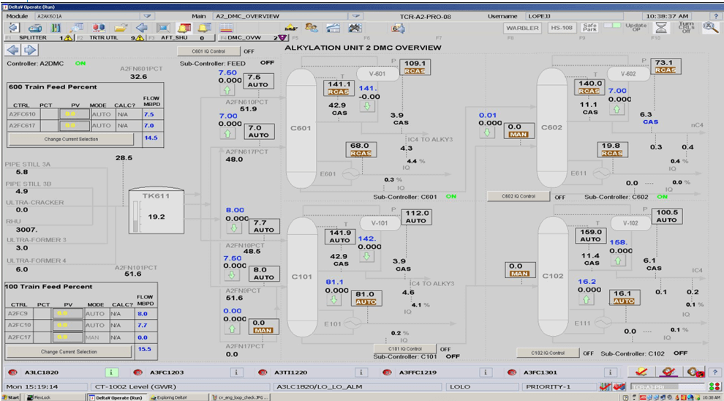Toggle the C602 IQ Control button
This screenshot has width=724, height=401.
click(519, 196)
